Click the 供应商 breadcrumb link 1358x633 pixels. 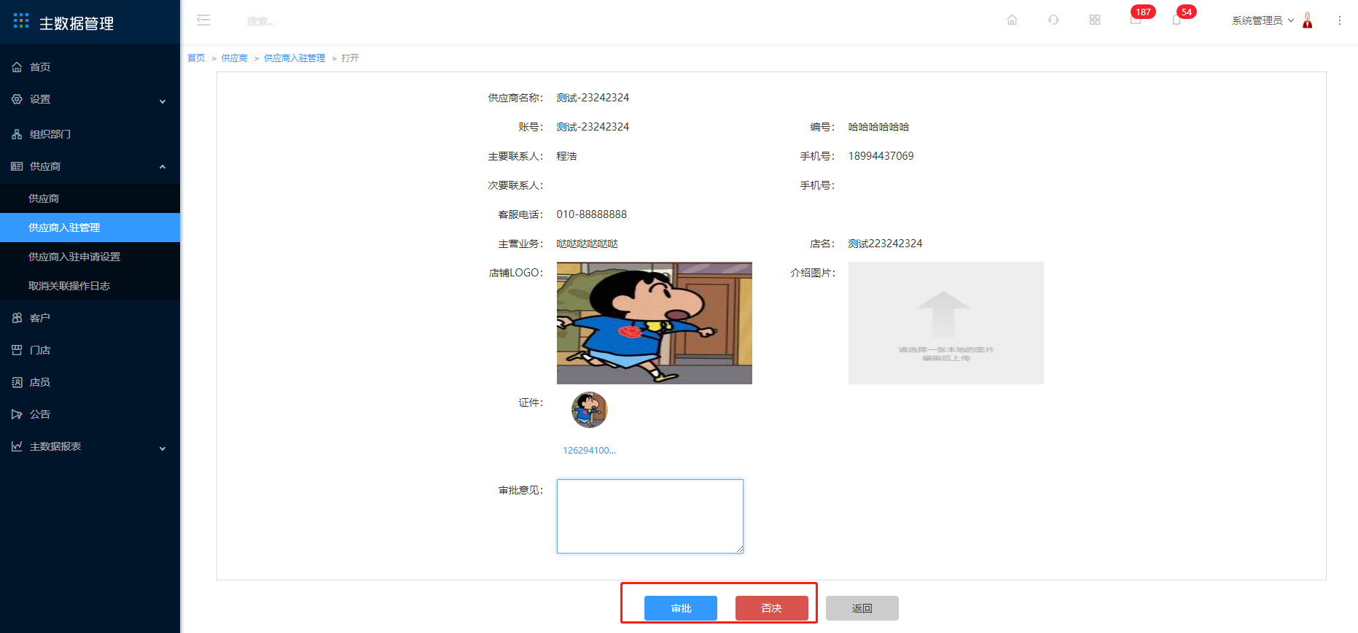pos(235,58)
